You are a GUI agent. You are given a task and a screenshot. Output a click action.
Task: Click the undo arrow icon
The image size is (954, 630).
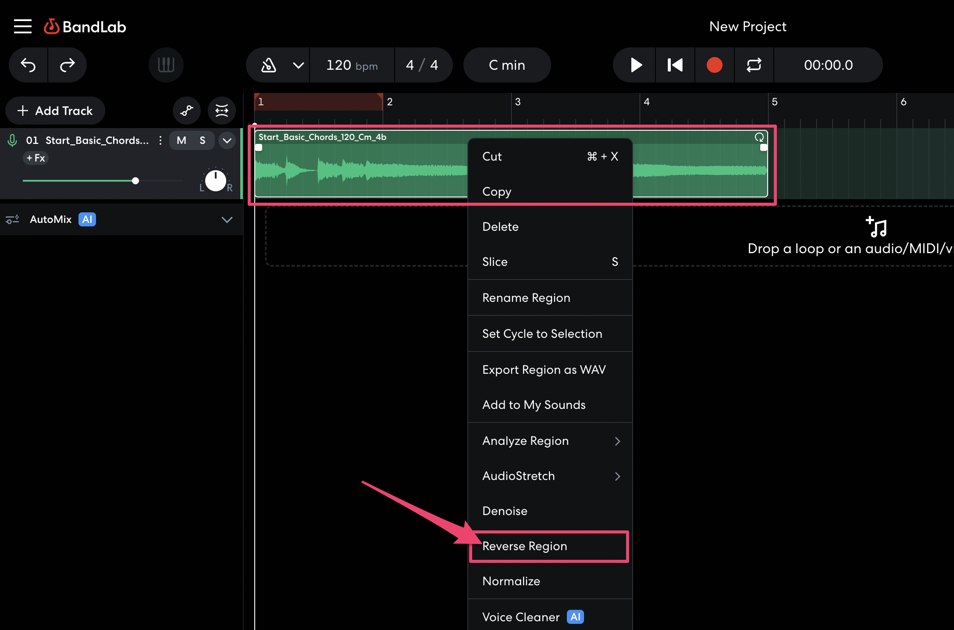point(28,65)
